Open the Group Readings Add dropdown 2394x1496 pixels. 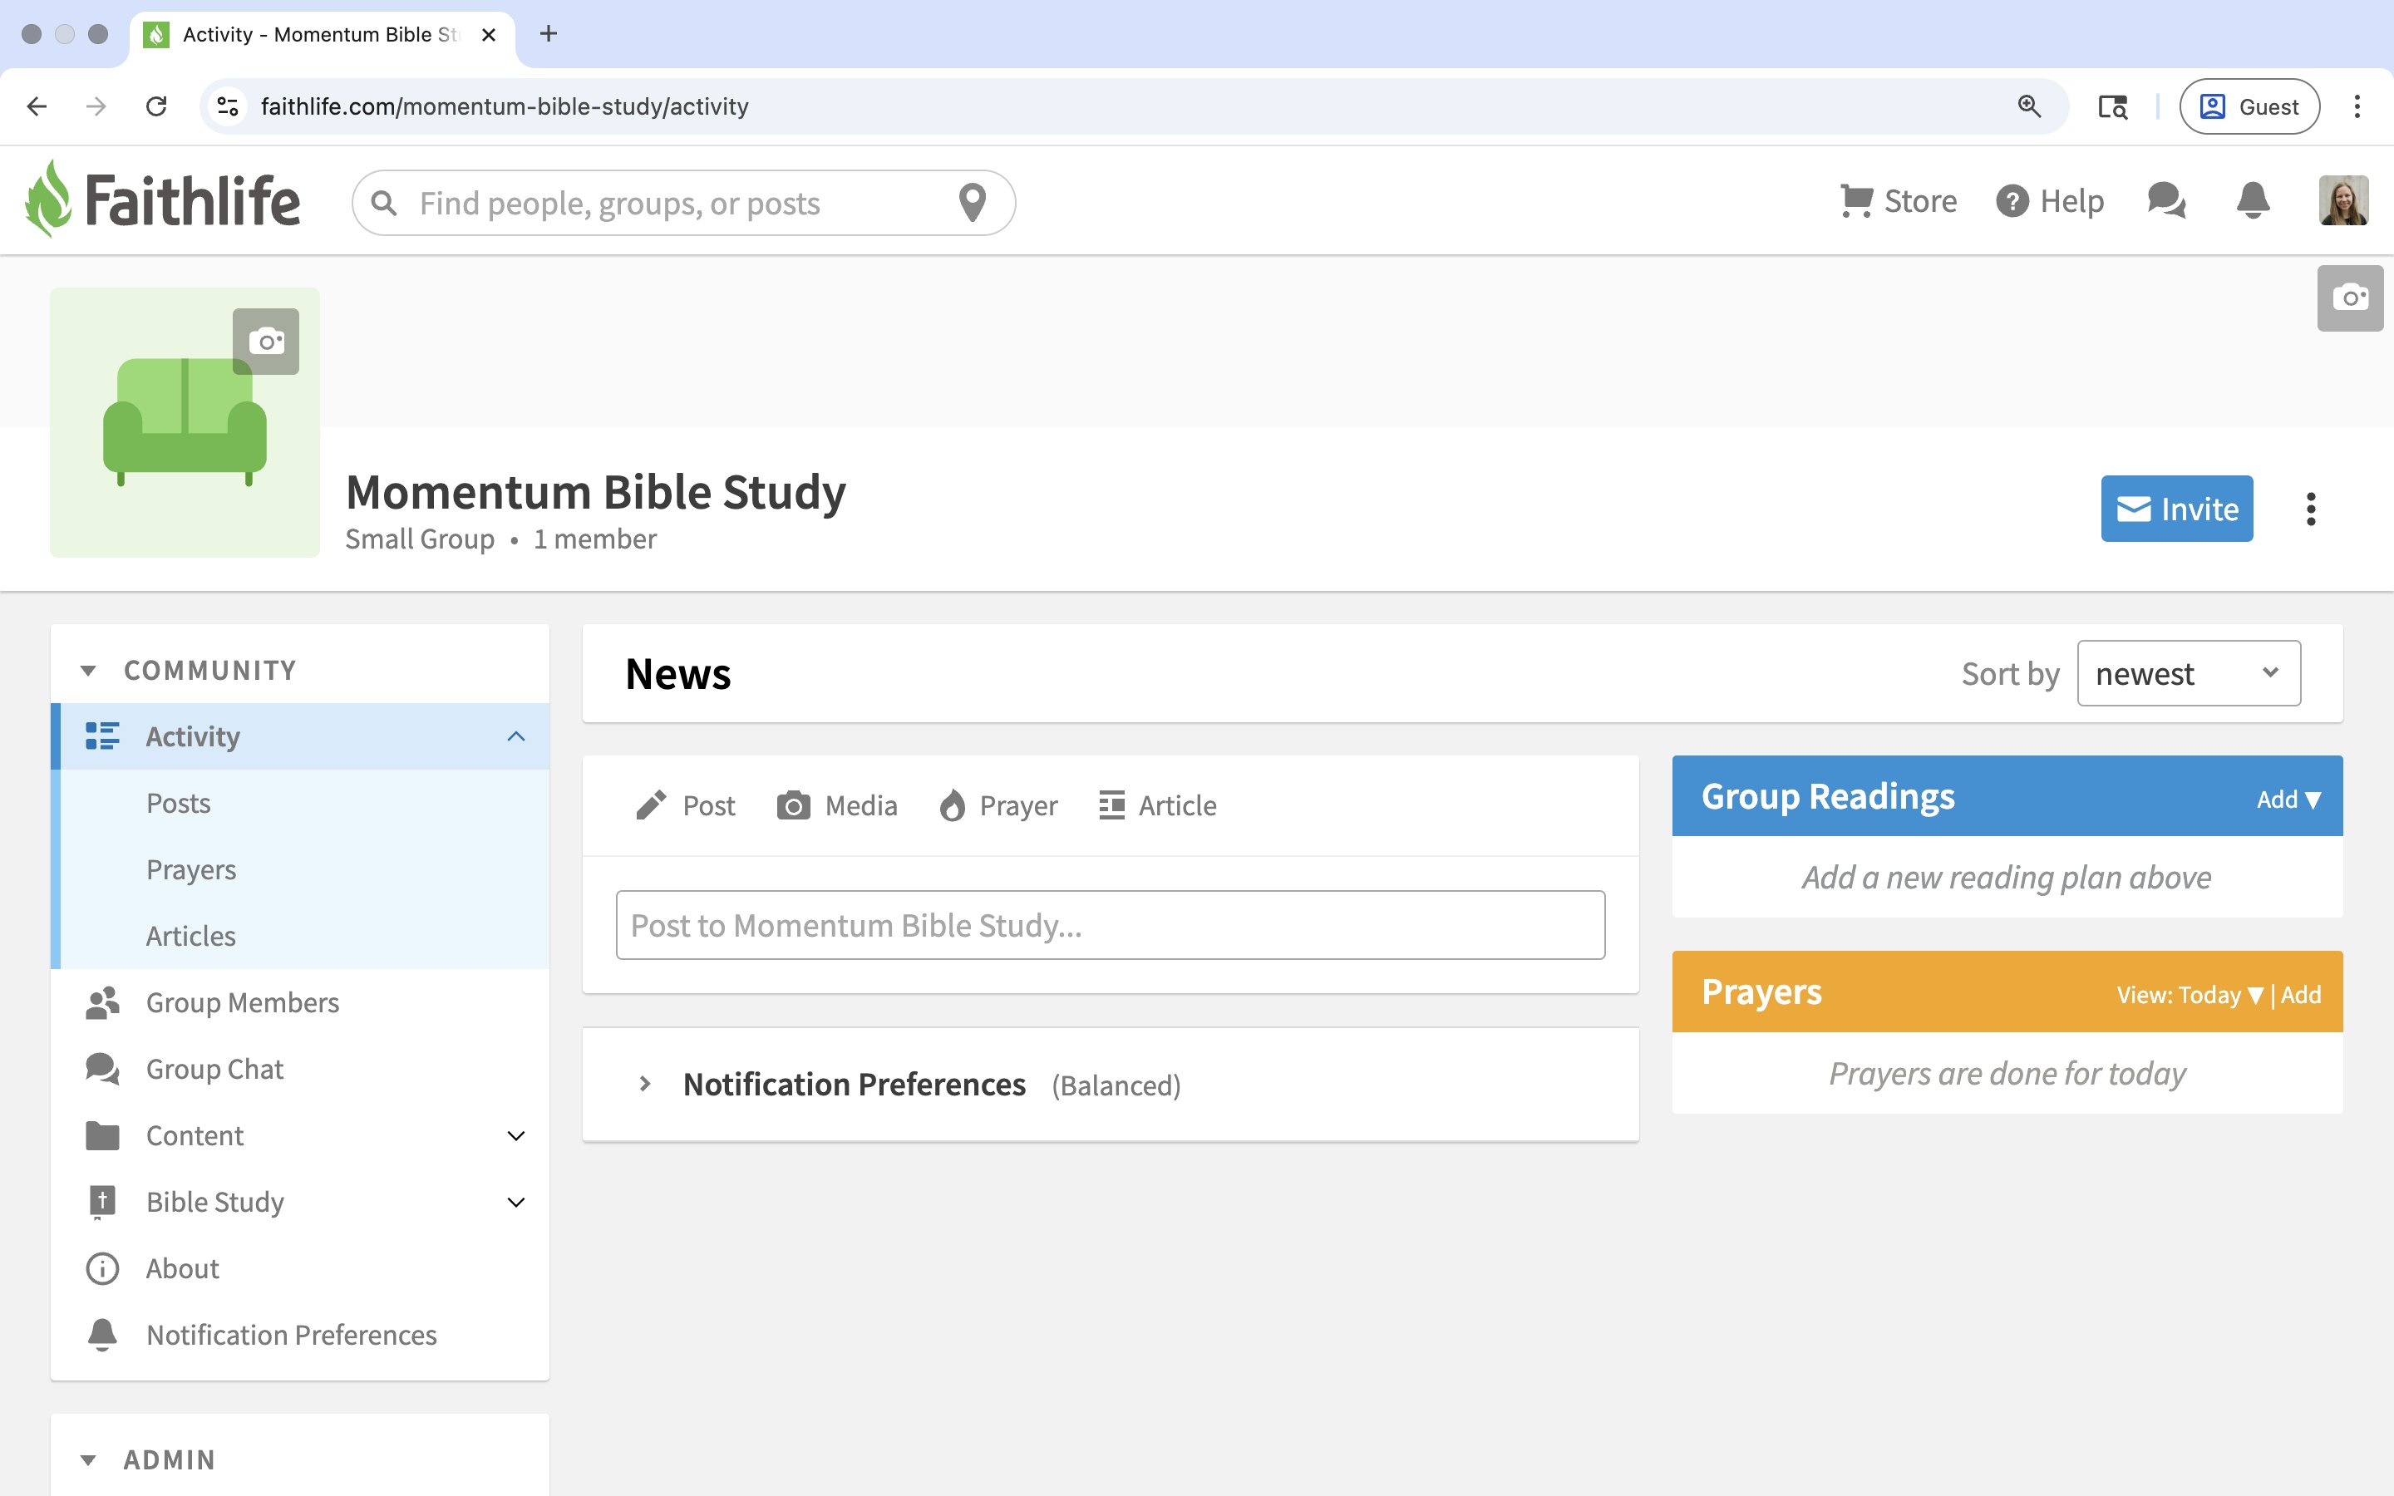pyautogui.click(x=2288, y=800)
